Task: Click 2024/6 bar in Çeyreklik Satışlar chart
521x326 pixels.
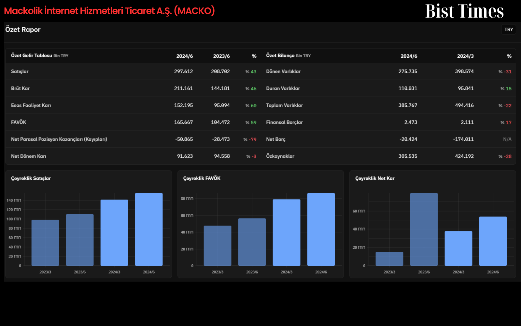Action: 149,229
